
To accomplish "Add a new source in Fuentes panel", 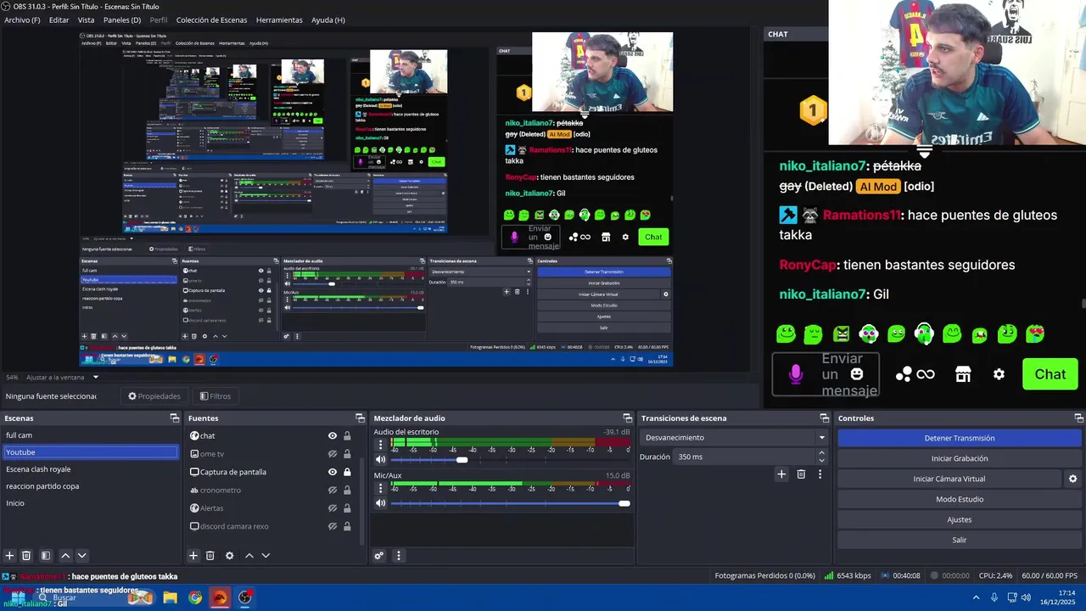I will (x=193, y=556).
